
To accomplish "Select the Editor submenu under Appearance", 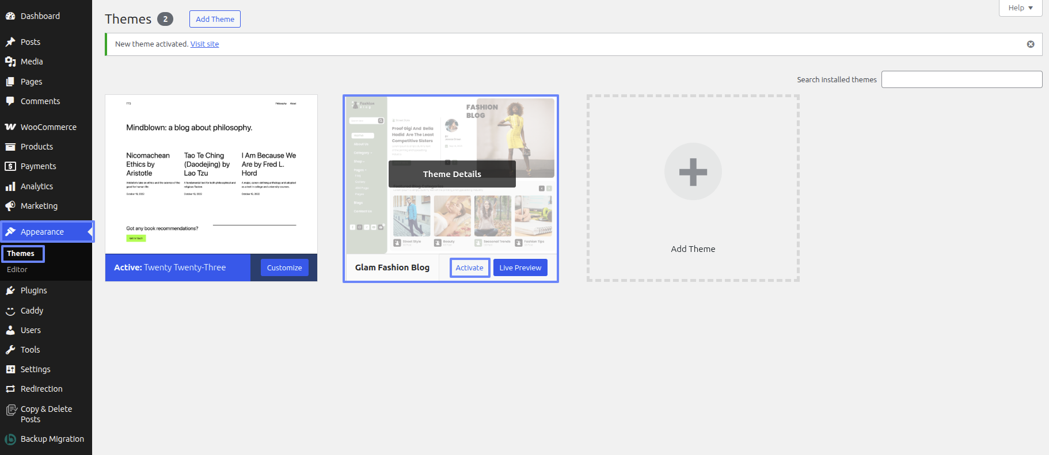I will click(x=17, y=269).
